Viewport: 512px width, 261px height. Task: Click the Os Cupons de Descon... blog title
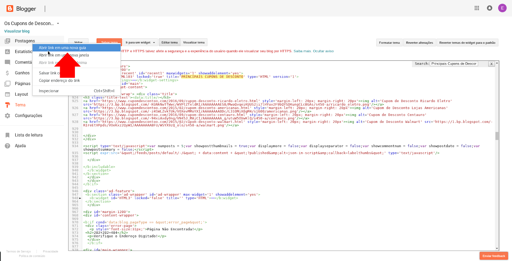29,23
